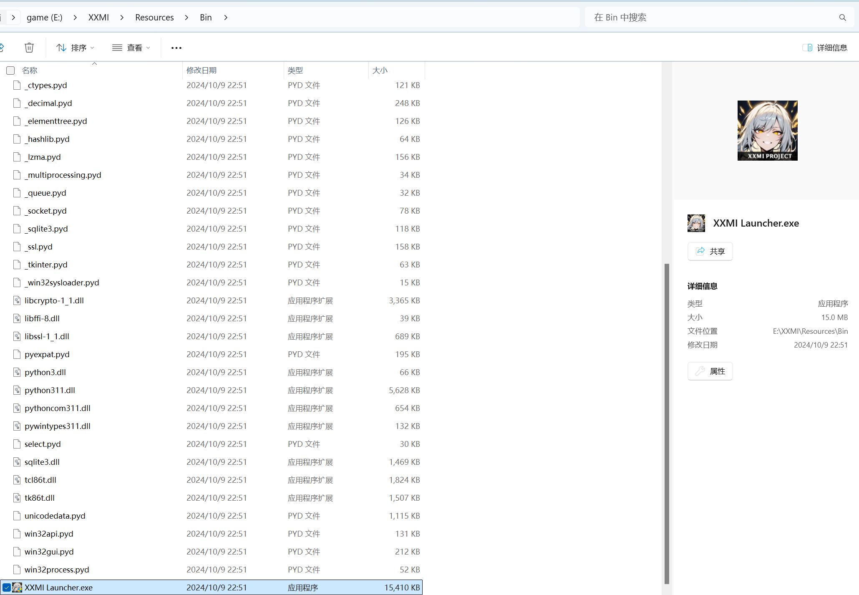Sort by the size (大小) column header
This screenshot has height=595, width=859.
point(380,71)
